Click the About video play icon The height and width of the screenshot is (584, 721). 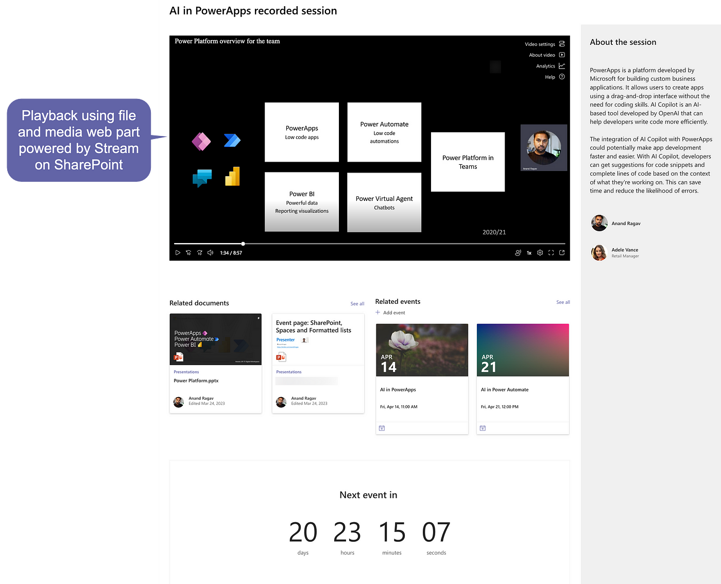[562, 55]
